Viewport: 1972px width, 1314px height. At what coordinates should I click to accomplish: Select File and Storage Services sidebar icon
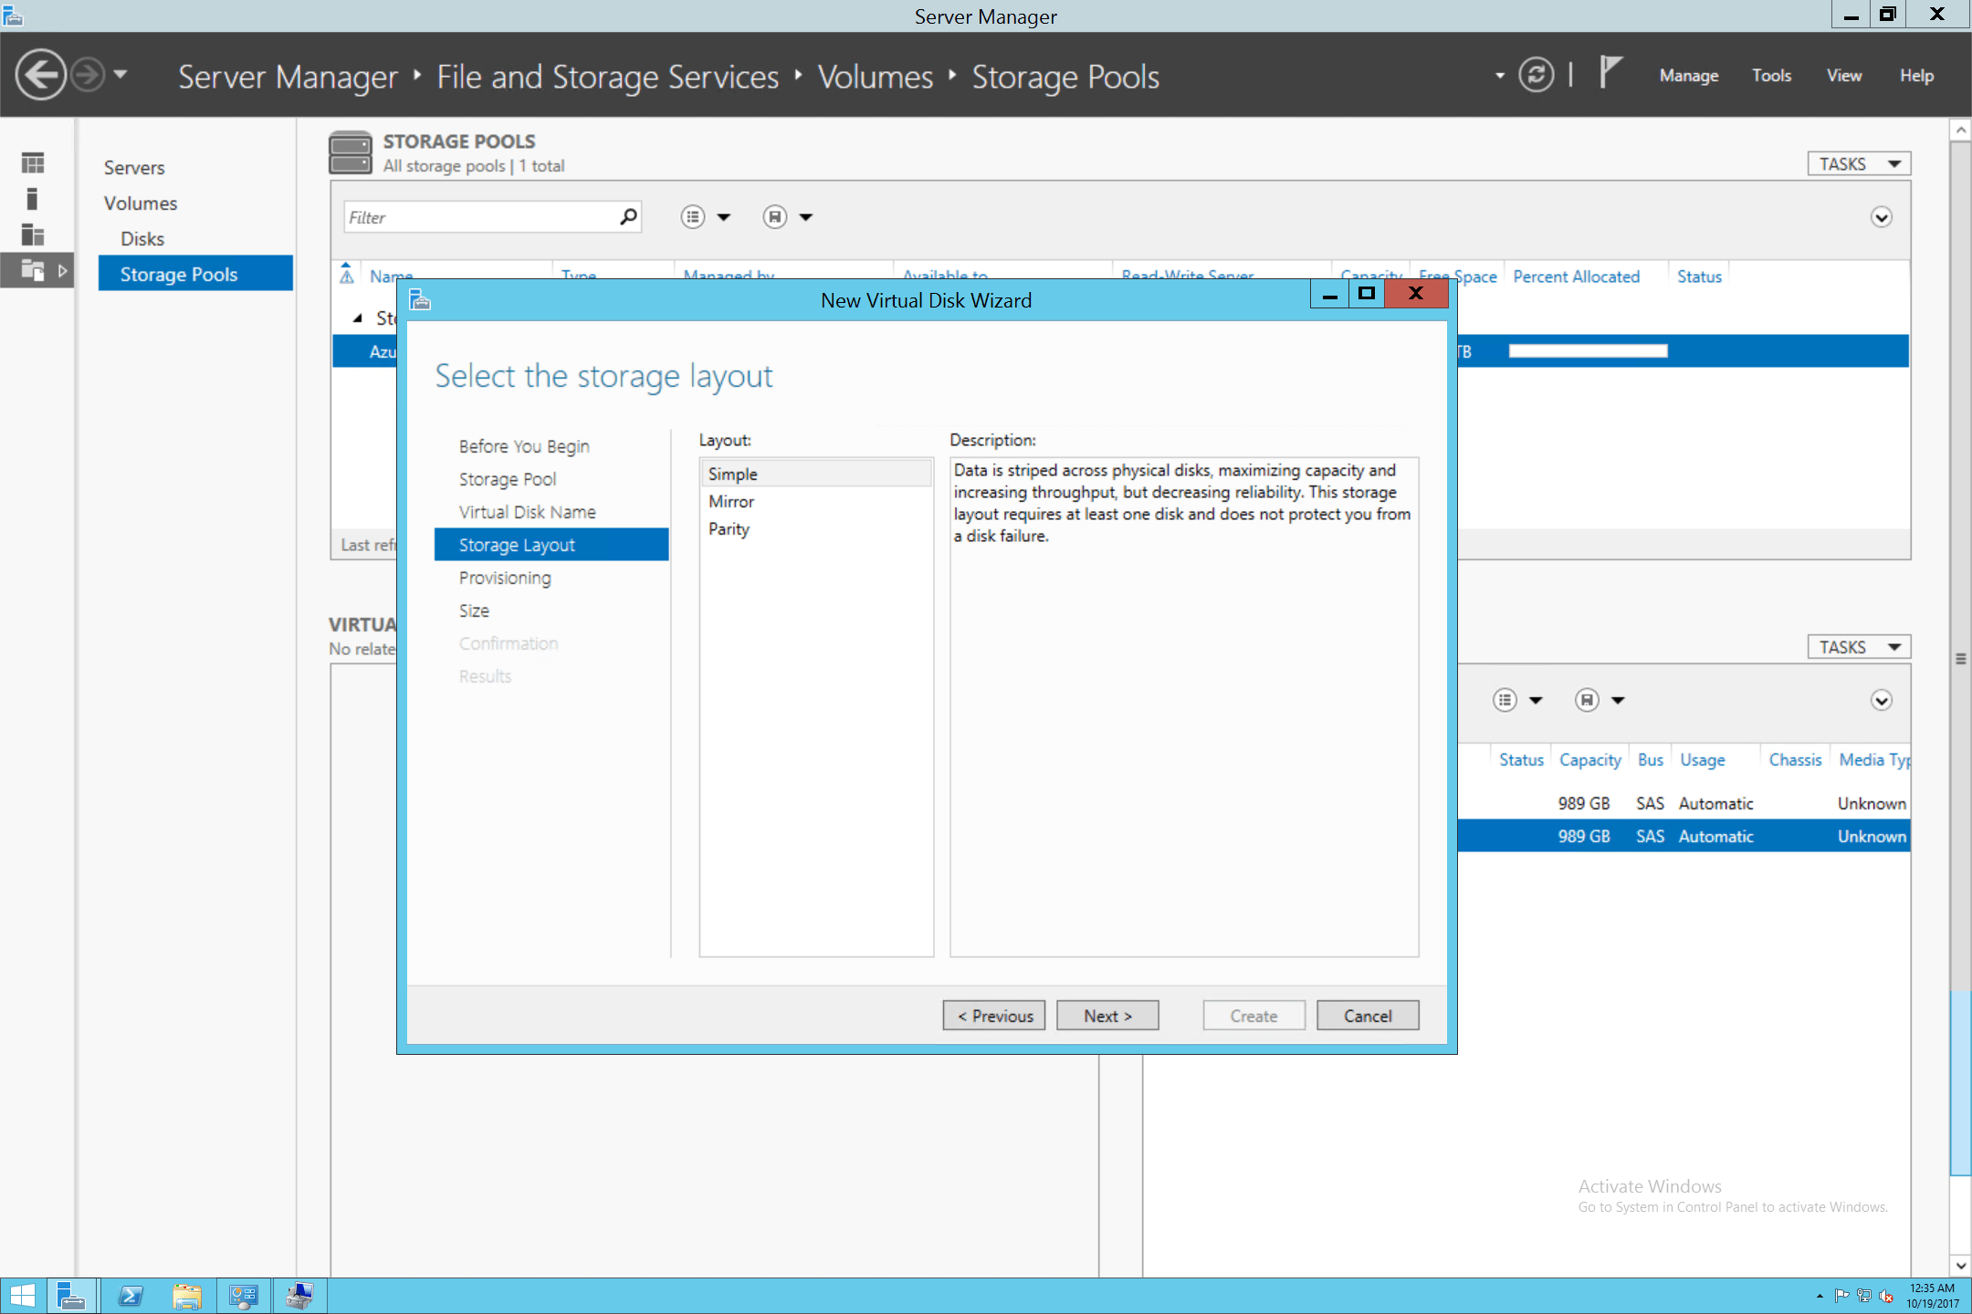(33, 270)
